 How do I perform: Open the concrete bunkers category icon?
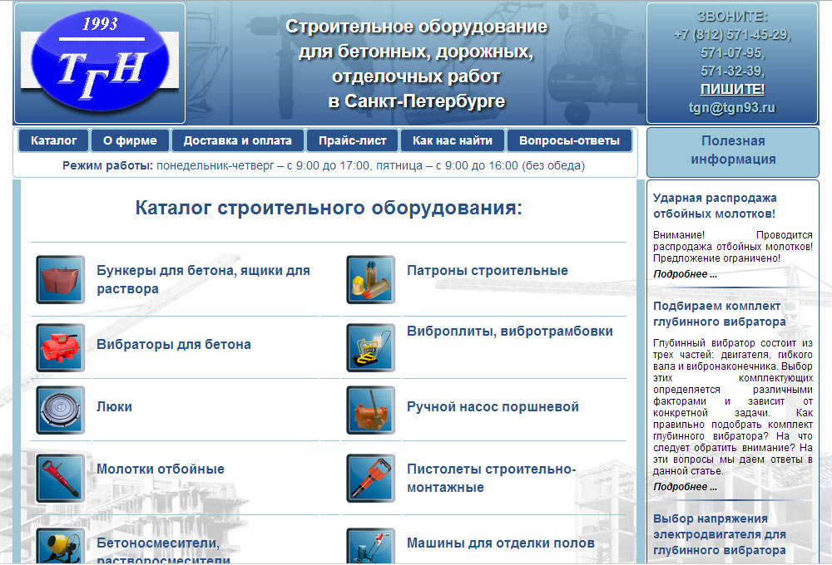61,279
